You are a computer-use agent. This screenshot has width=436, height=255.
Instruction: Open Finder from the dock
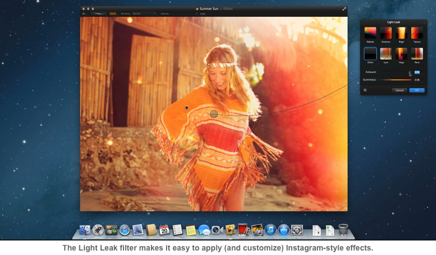click(85, 230)
